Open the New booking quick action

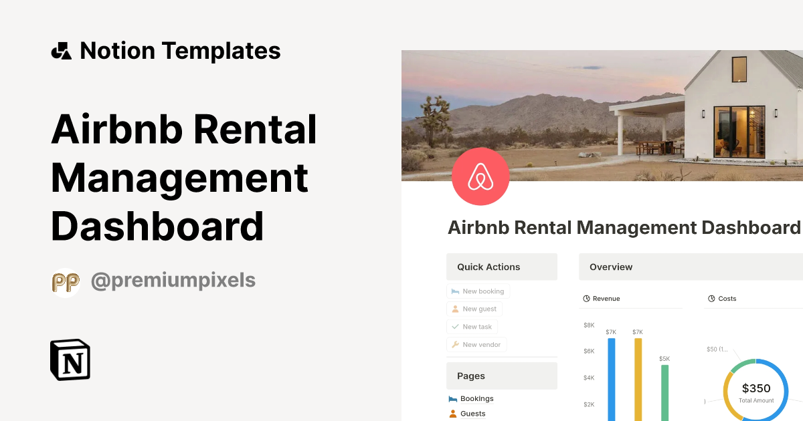478,291
